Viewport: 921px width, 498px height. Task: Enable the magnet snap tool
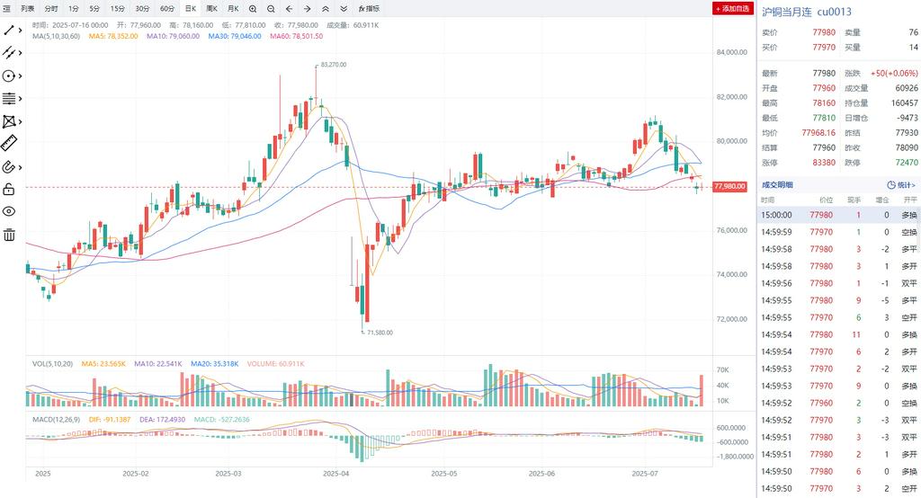point(9,167)
